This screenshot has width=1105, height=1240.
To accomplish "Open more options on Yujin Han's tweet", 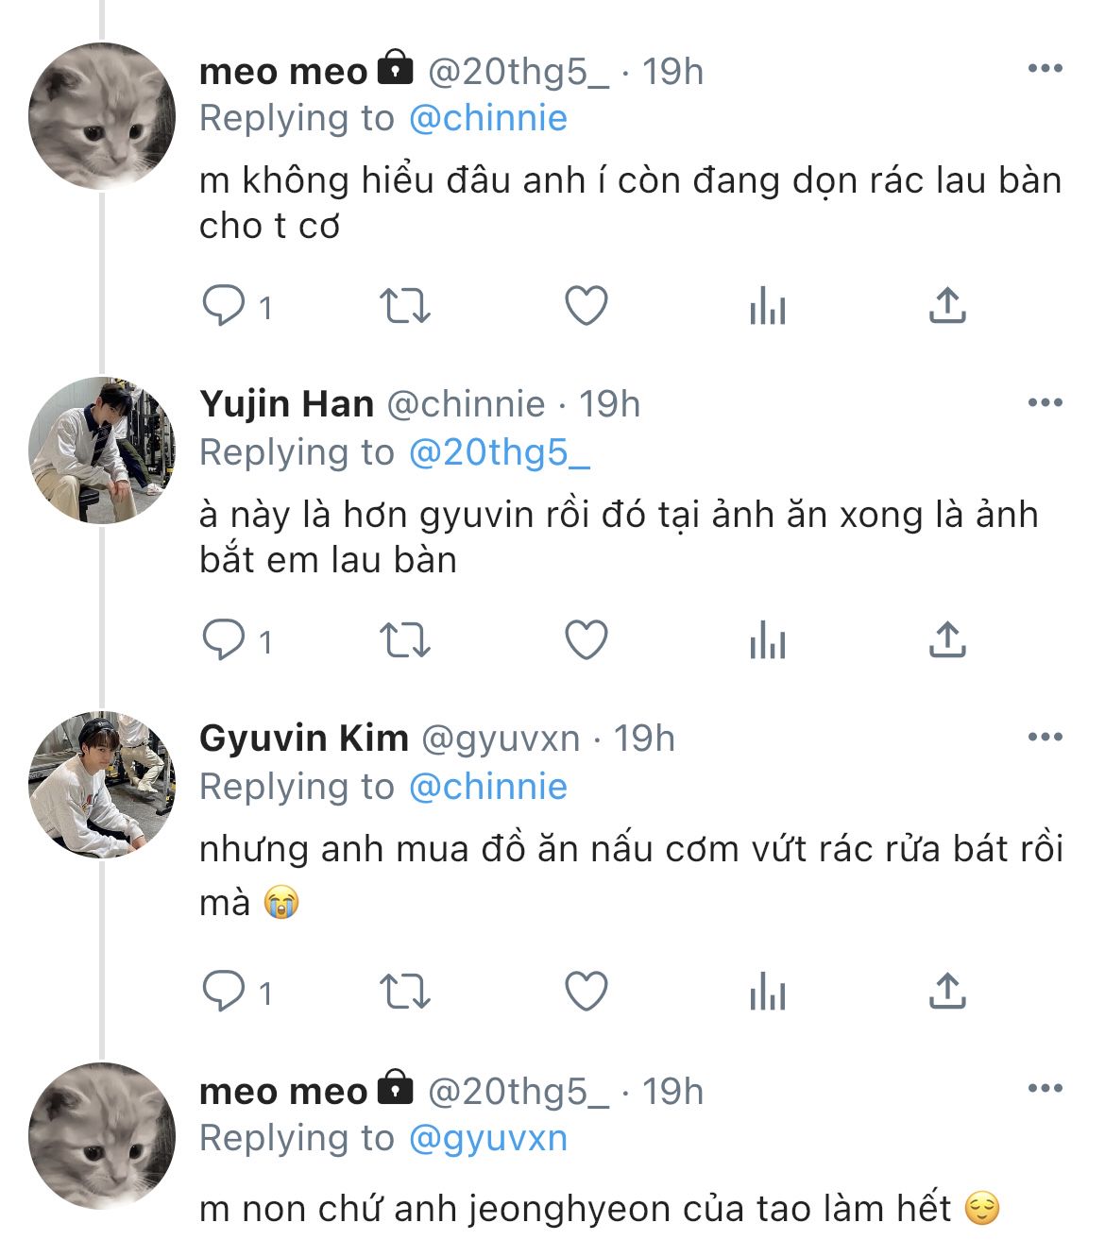I will 1045,403.
